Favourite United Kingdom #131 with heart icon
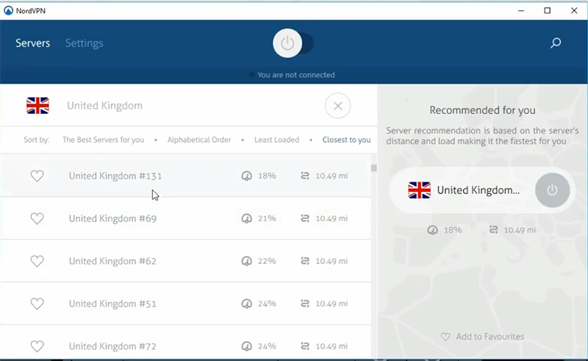Viewport: 588px width, 361px height. tap(37, 176)
